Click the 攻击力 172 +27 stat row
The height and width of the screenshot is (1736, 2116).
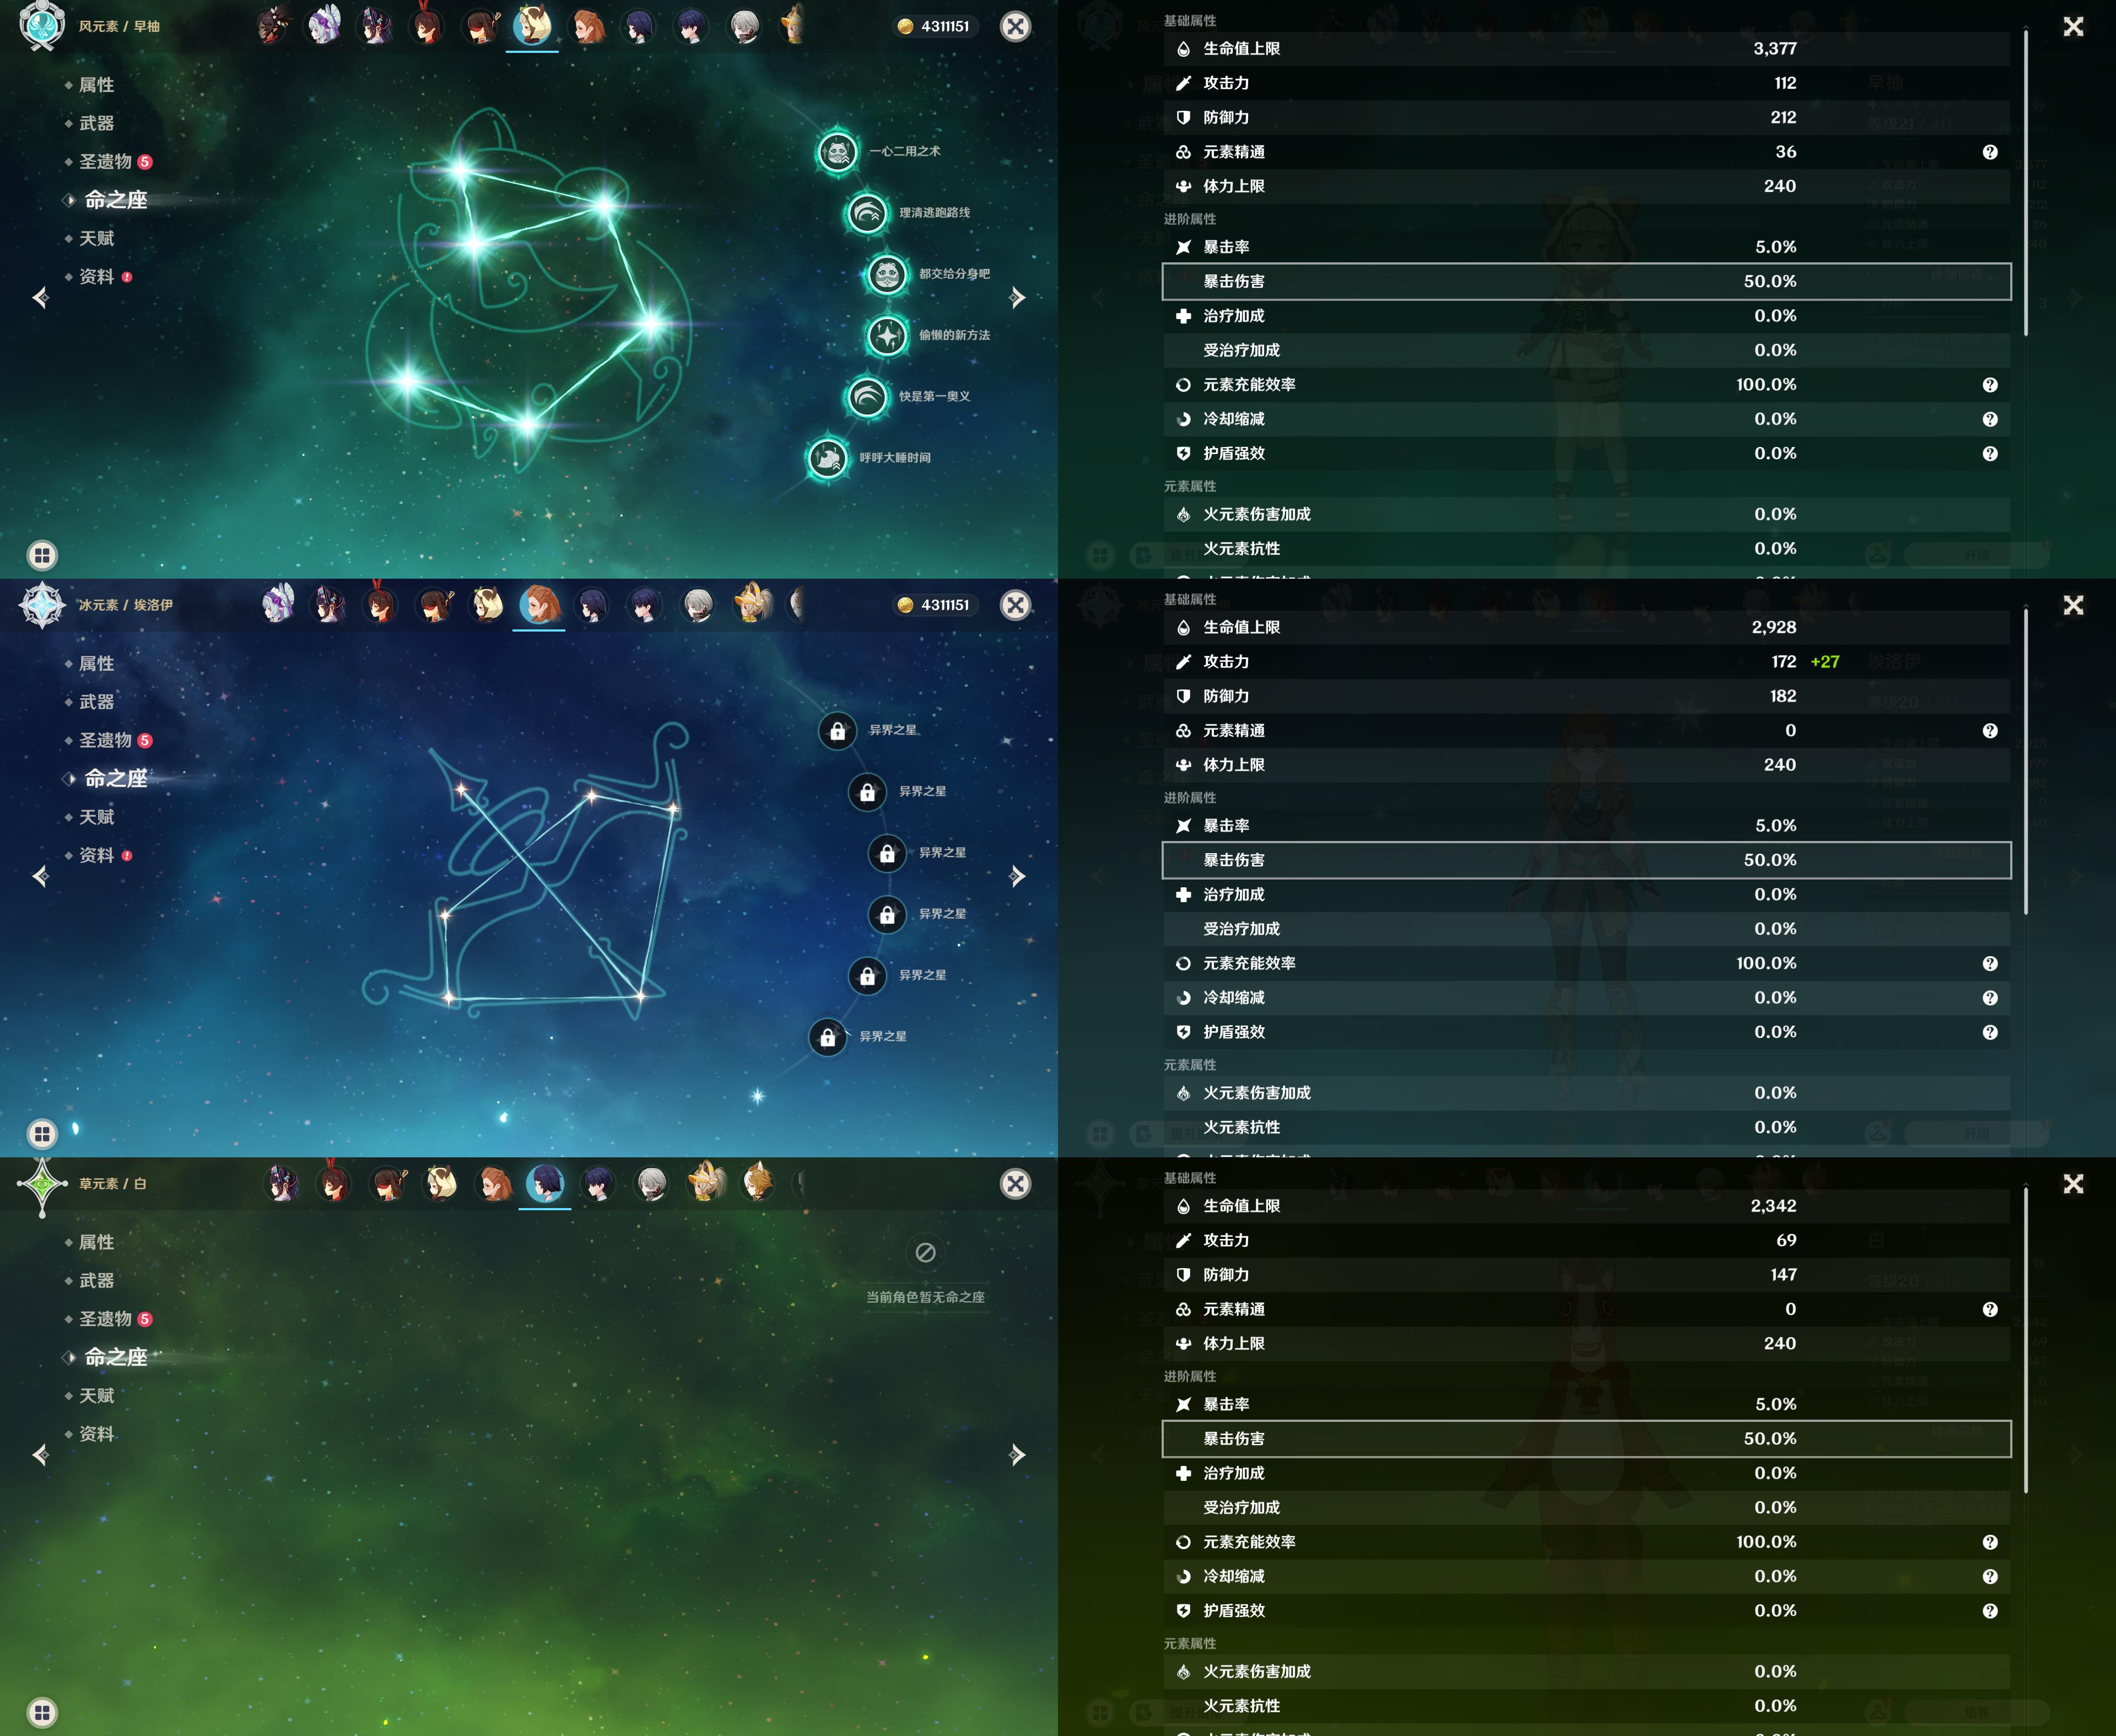(1586, 662)
